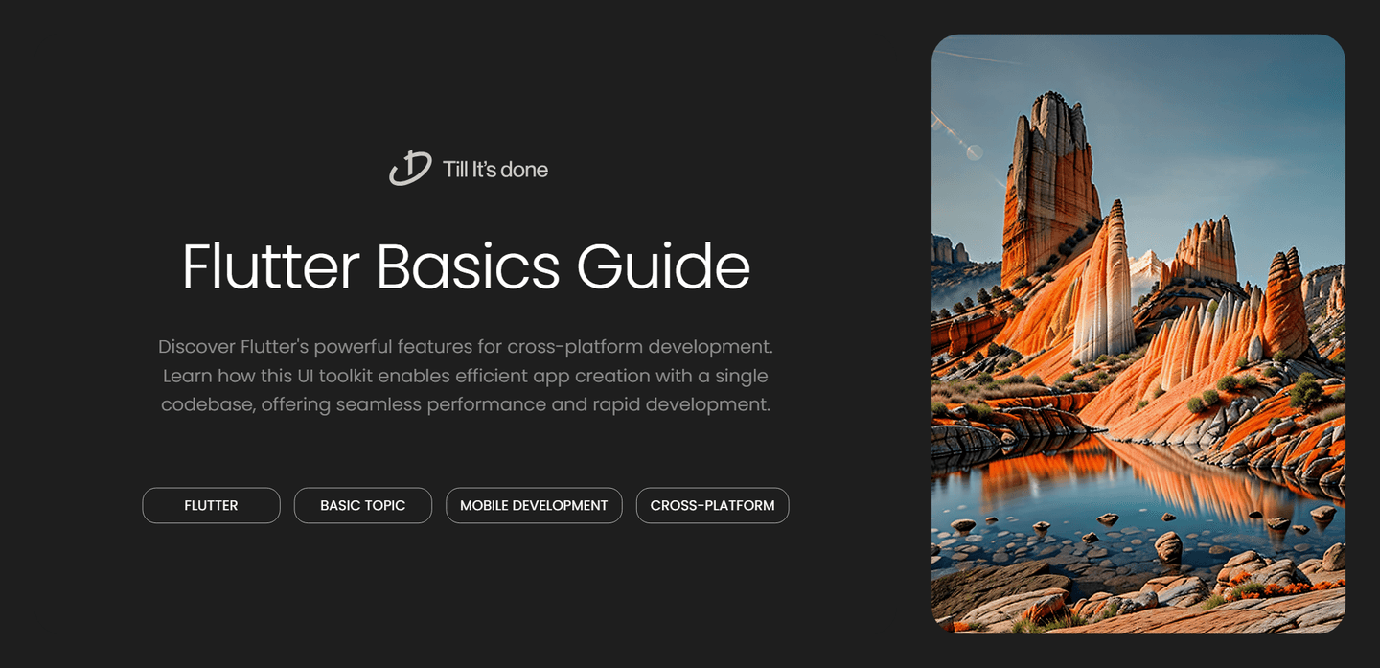Click the description line starting "Discover Flutter's"

point(466,346)
